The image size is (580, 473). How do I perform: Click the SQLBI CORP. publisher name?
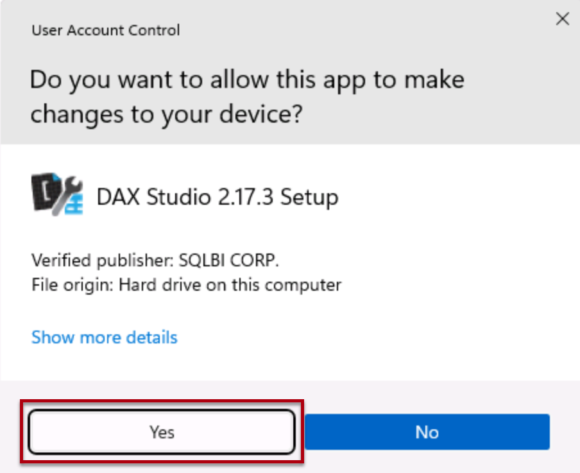(228, 260)
